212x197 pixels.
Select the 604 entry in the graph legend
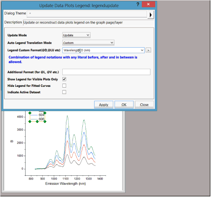(x=41, y=115)
